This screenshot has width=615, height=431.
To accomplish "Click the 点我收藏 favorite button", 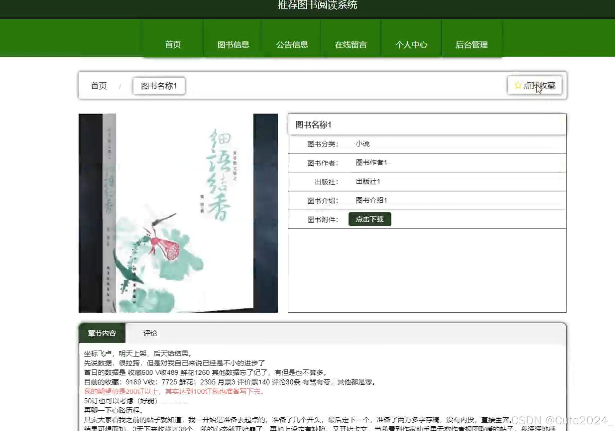I will tap(535, 85).
